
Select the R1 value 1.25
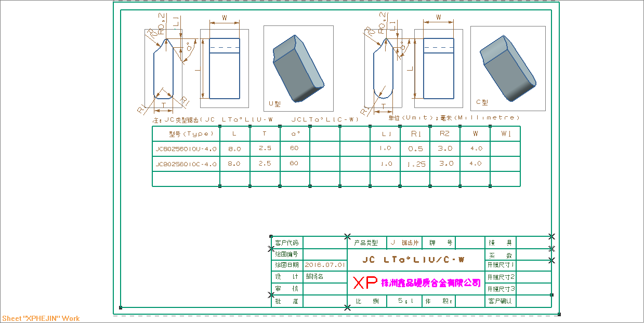click(x=416, y=164)
